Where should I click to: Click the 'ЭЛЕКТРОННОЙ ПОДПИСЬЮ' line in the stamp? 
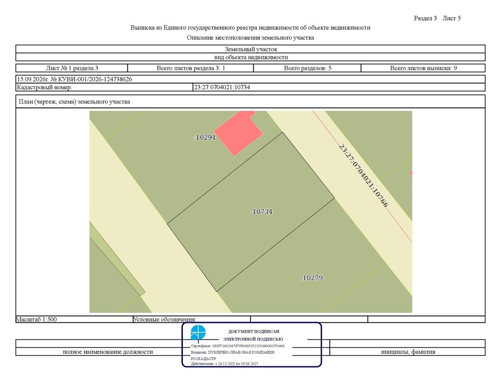pos(253,339)
